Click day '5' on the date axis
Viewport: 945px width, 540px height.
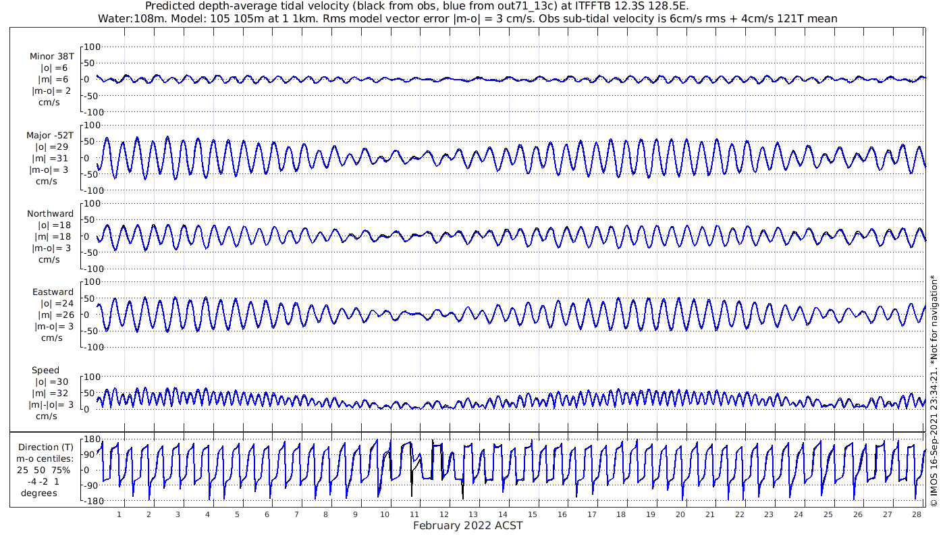(238, 514)
